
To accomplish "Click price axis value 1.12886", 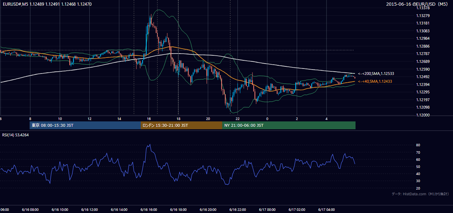I will (423, 46).
